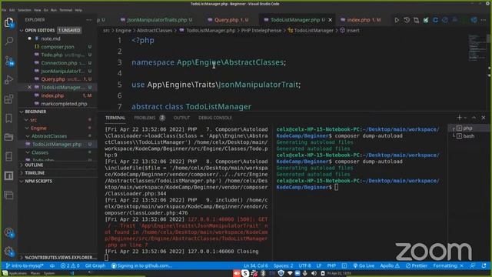Switch to JsonManipulatorTraits.php editor tab

[156, 20]
